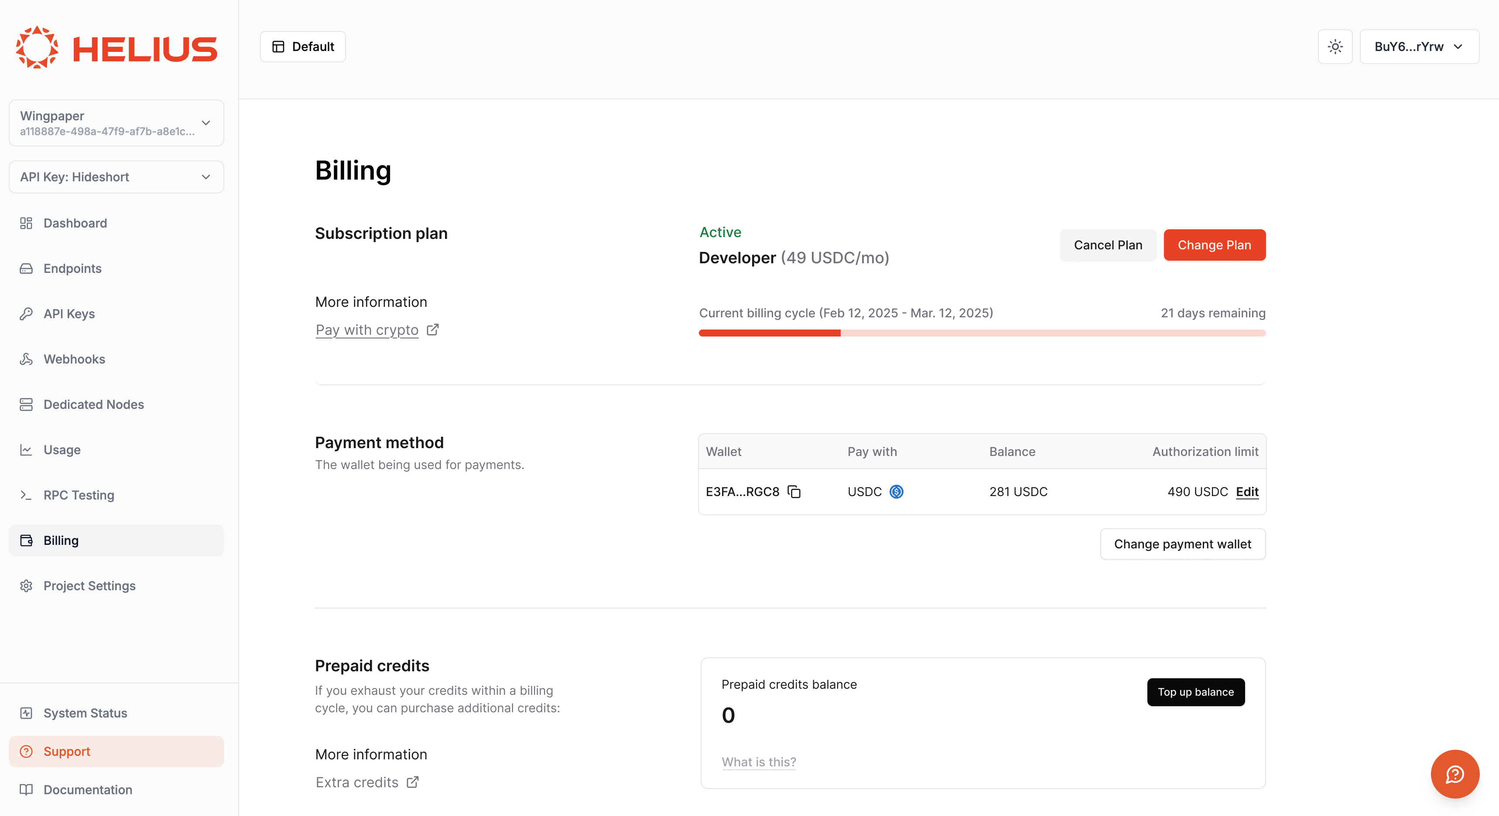Open the API Key: Hideshort selector
The width and height of the screenshot is (1499, 816).
[x=116, y=177]
